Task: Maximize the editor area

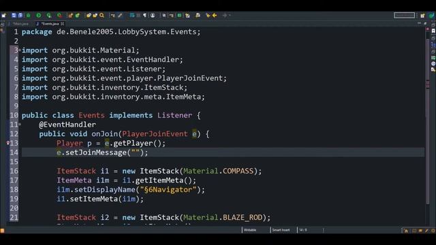Action: [425, 24]
